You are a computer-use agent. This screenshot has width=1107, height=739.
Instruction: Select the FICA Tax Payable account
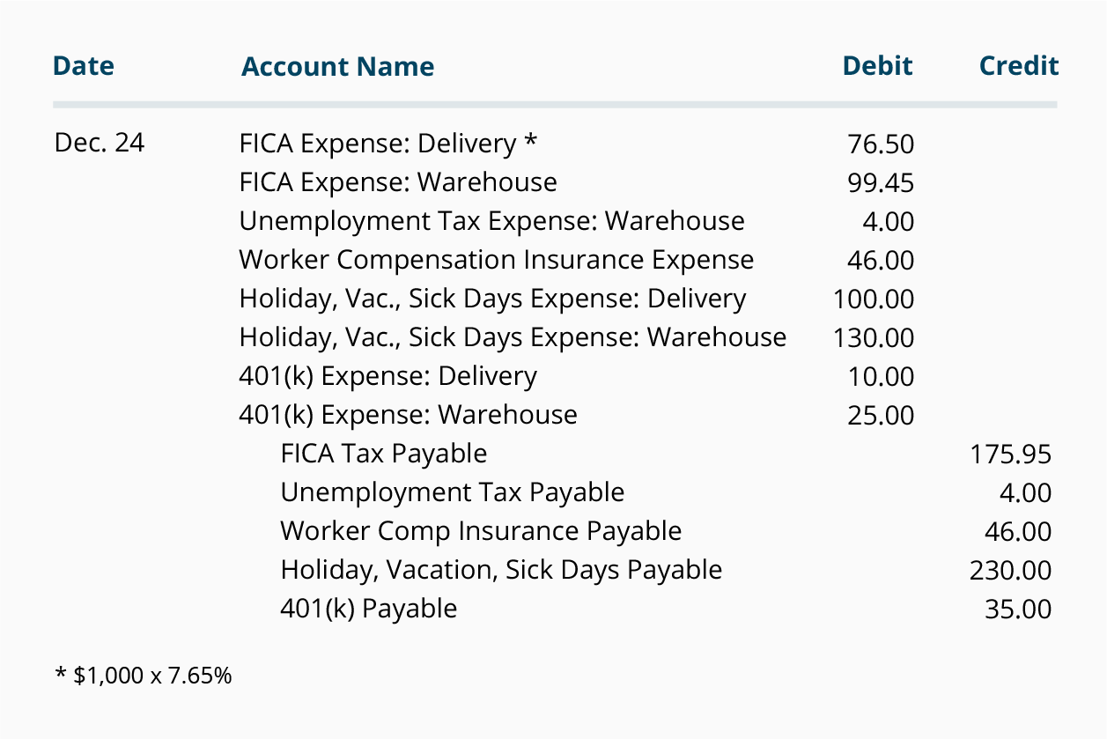pyautogui.click(x=383, y=454)
